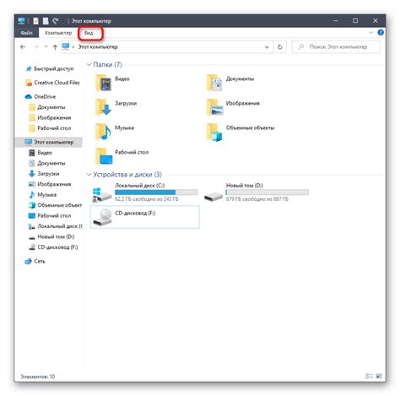Viewport: 400px width, 396px height.
Task: Expand the ribbon with the chevron
Action: coord(370,33)
